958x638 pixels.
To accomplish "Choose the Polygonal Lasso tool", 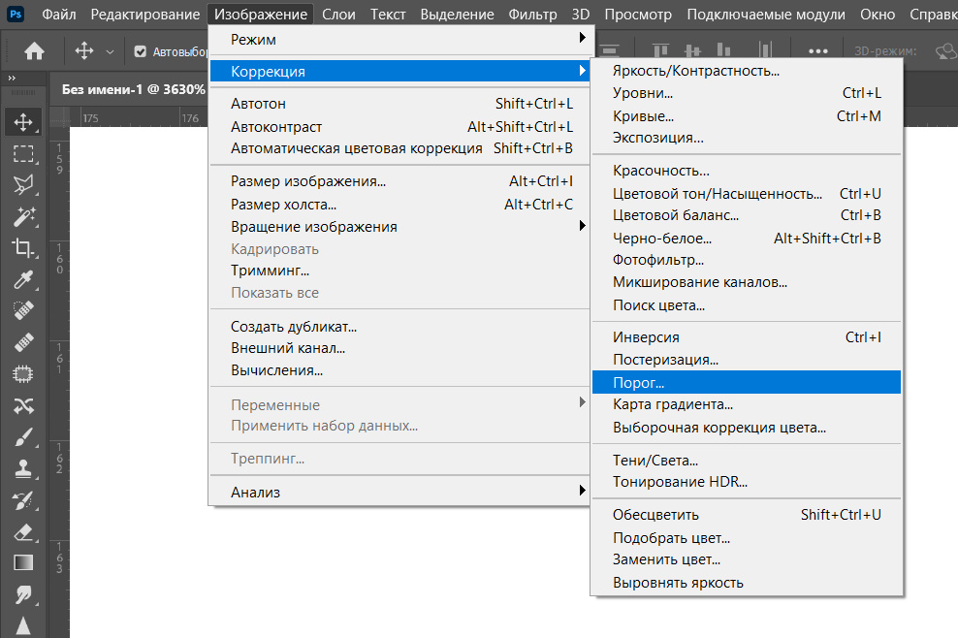I will [x=23, y=184].
